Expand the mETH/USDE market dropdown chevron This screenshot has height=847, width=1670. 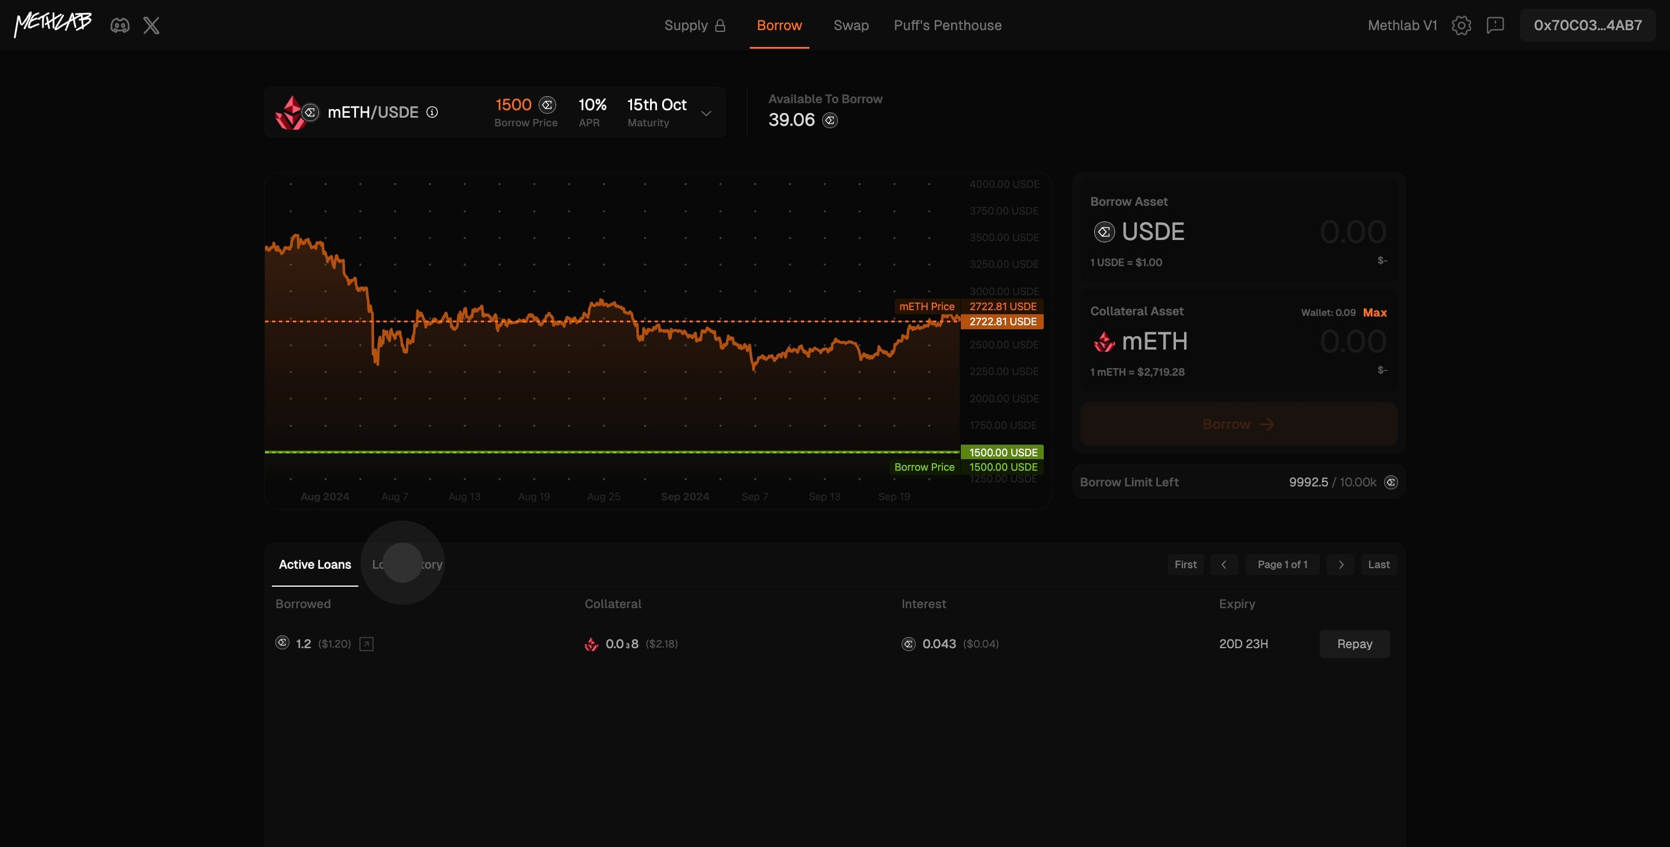click(x=706, y=114)
